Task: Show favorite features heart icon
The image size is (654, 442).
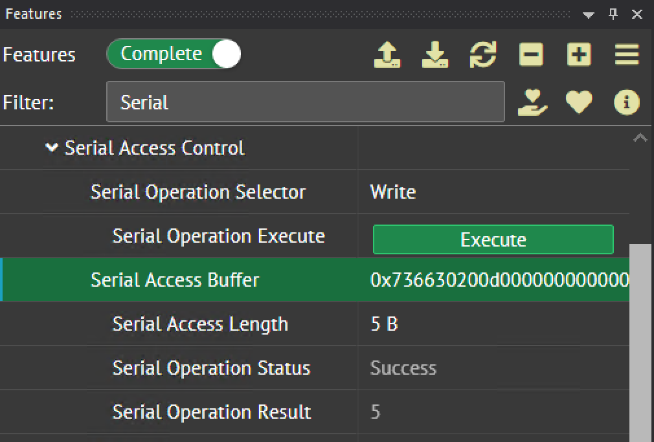Action: (x=579, y=102)
